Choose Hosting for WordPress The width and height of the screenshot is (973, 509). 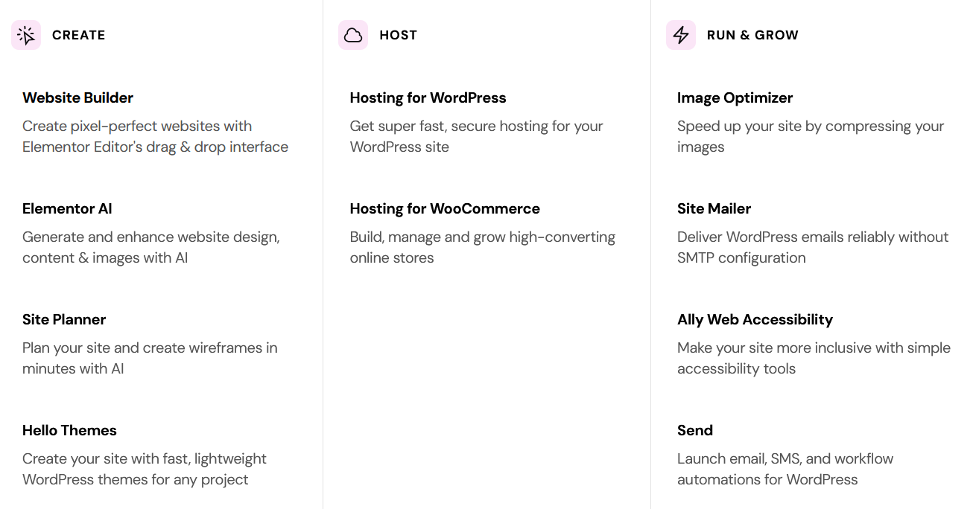(x=428, y=97)
